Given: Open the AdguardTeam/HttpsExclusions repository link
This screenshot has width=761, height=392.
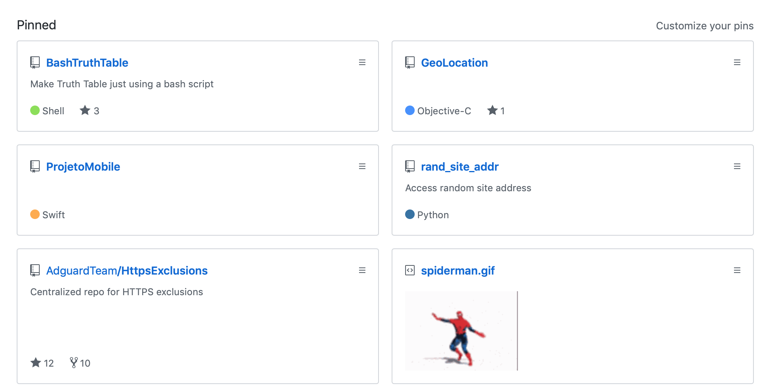Looking at the screenshot, I should tap(127, 271).
